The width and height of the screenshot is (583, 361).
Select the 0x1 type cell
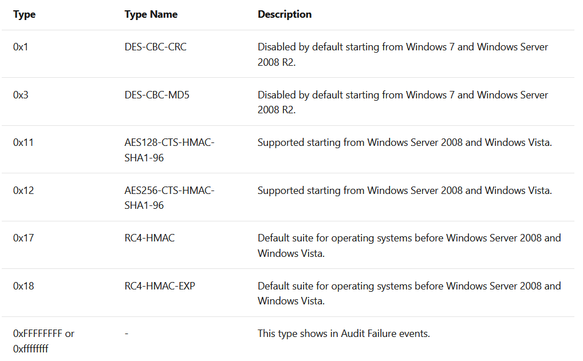tap(21, 47)
